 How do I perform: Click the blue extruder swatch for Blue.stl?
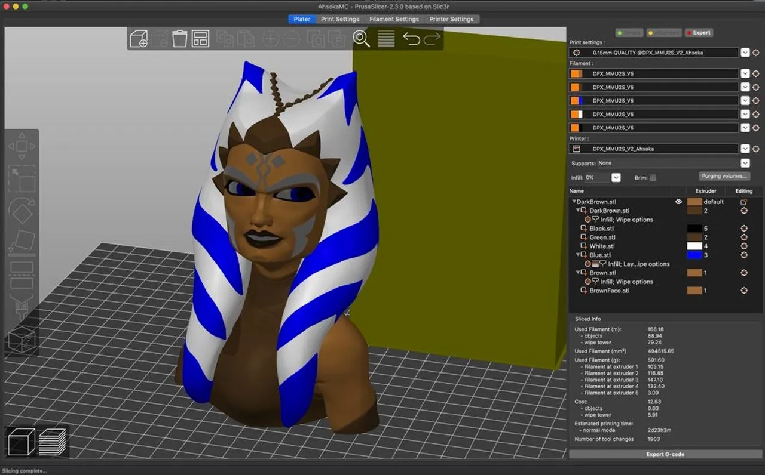694,255
